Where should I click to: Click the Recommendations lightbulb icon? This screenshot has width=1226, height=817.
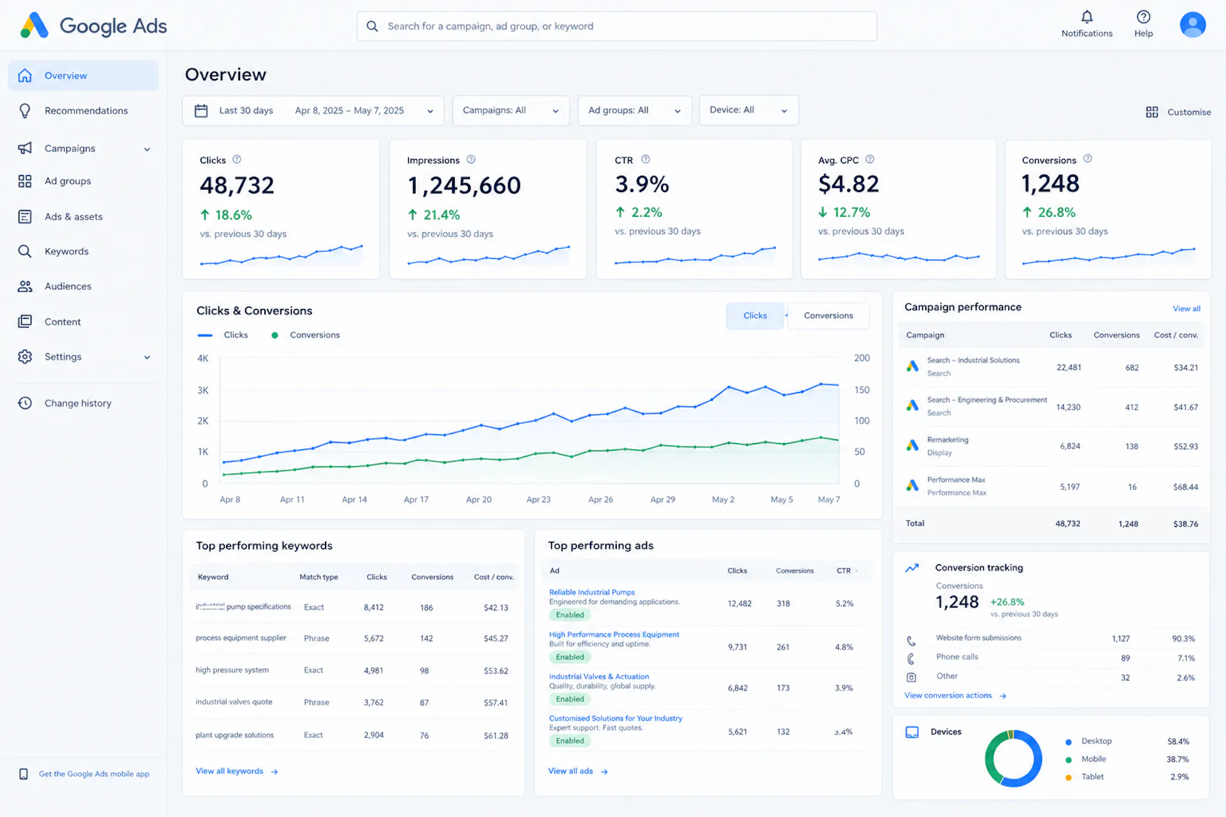pyautogui.click(x=25, y=111)
